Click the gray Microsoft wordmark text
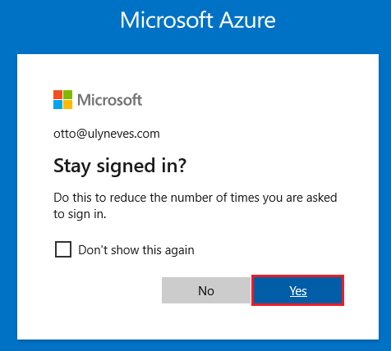 [x=110, y=100]
